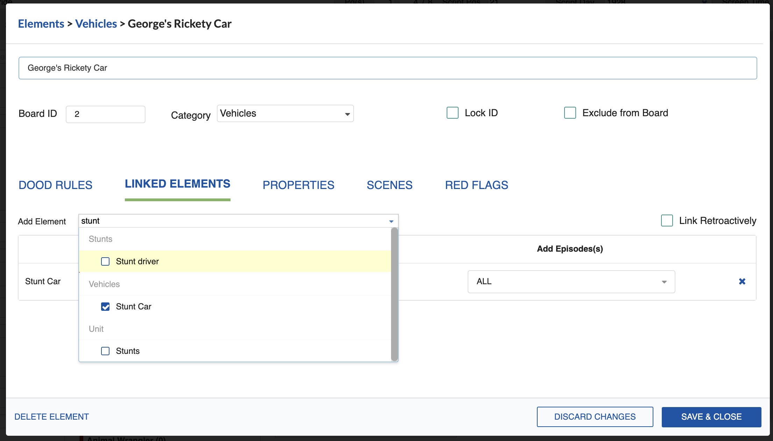
Task: Click the element name input field
Action: (x=210, y=68)
